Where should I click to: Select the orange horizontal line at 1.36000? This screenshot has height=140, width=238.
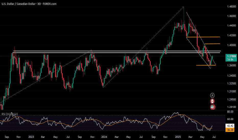(206, 65)
